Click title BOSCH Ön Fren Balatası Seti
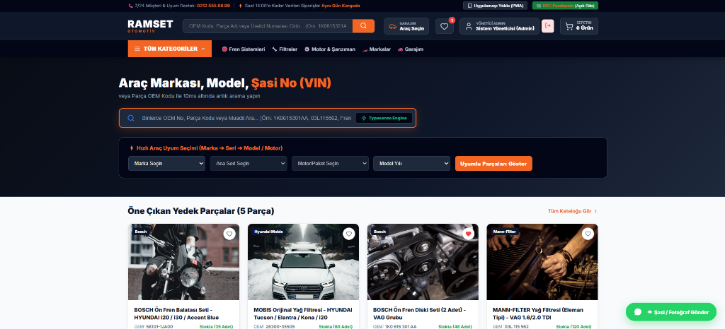 coord(176,313)
